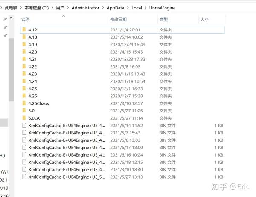The height and width of the screenshot is (197, 256).
Task: Click the first pin icon in sidebar
Action: 5,19
